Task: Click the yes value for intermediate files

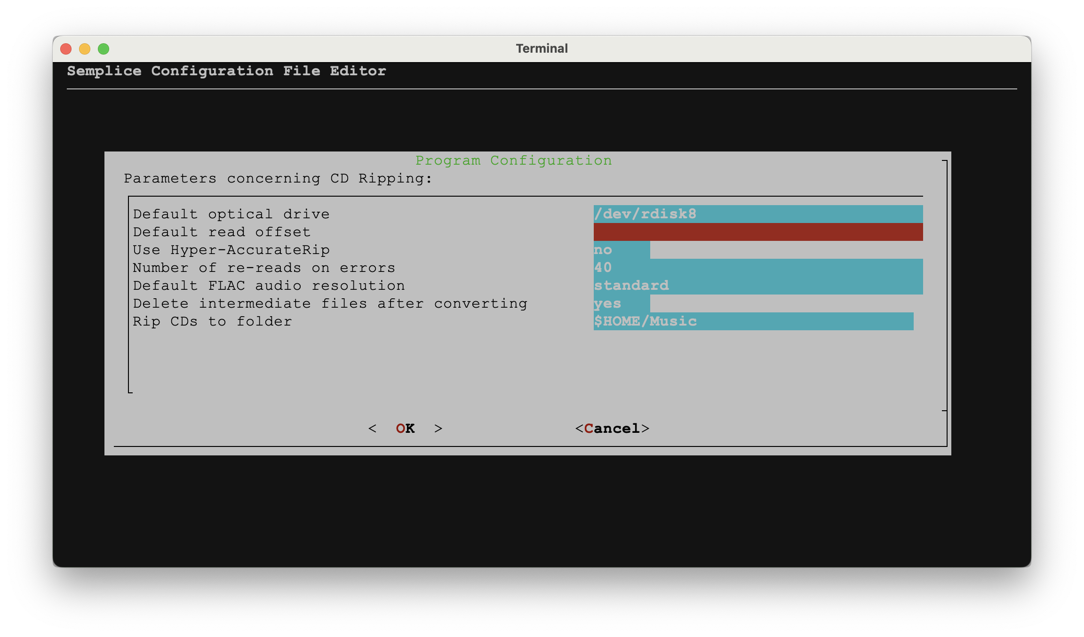Action: [x=607, y=303]
